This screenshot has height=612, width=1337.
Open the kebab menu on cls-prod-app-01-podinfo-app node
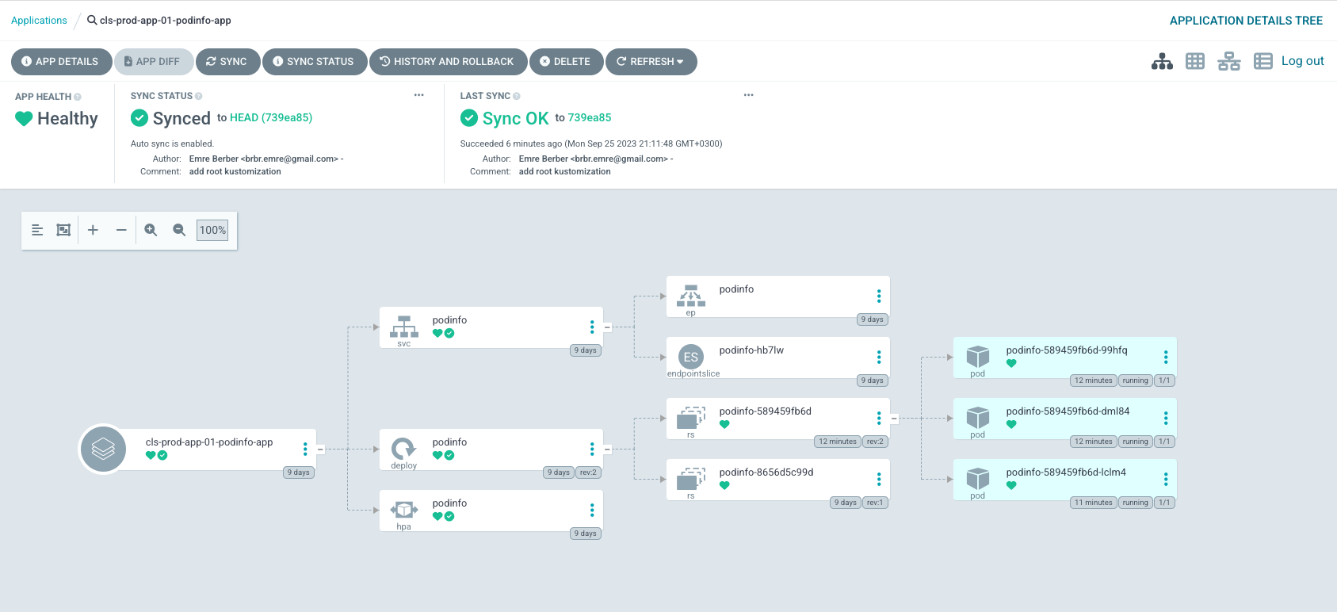pyautogui.click(x=305, y=449)
